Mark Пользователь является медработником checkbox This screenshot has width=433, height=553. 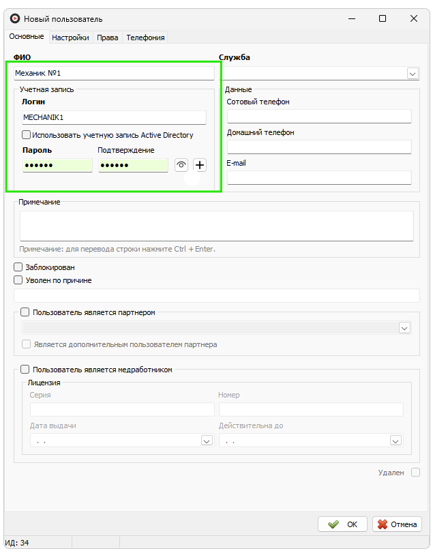[x=25, y=370]
